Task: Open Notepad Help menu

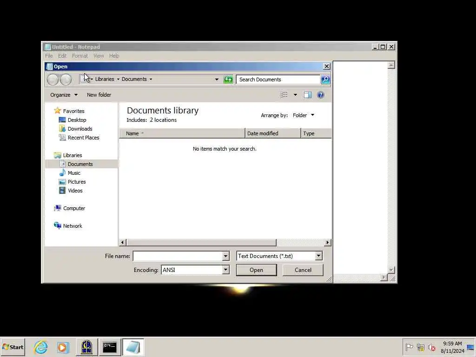Action: tap(114, 56)
